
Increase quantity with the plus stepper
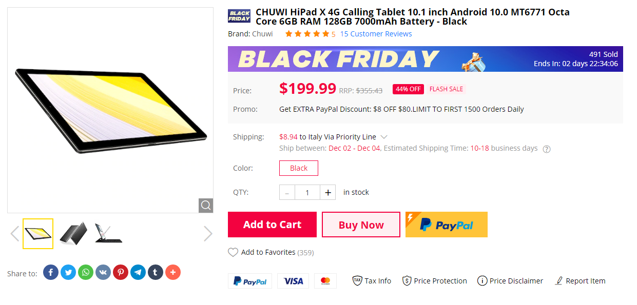click(x=327, y=192)
